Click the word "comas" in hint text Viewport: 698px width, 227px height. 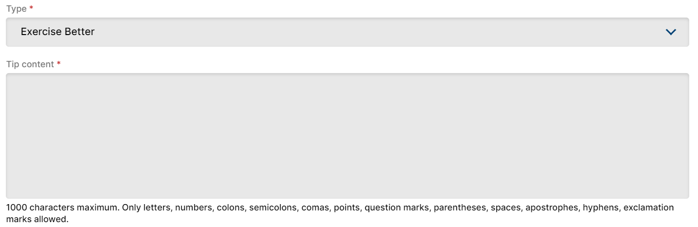pyautogui.click(x=315, y=208)
